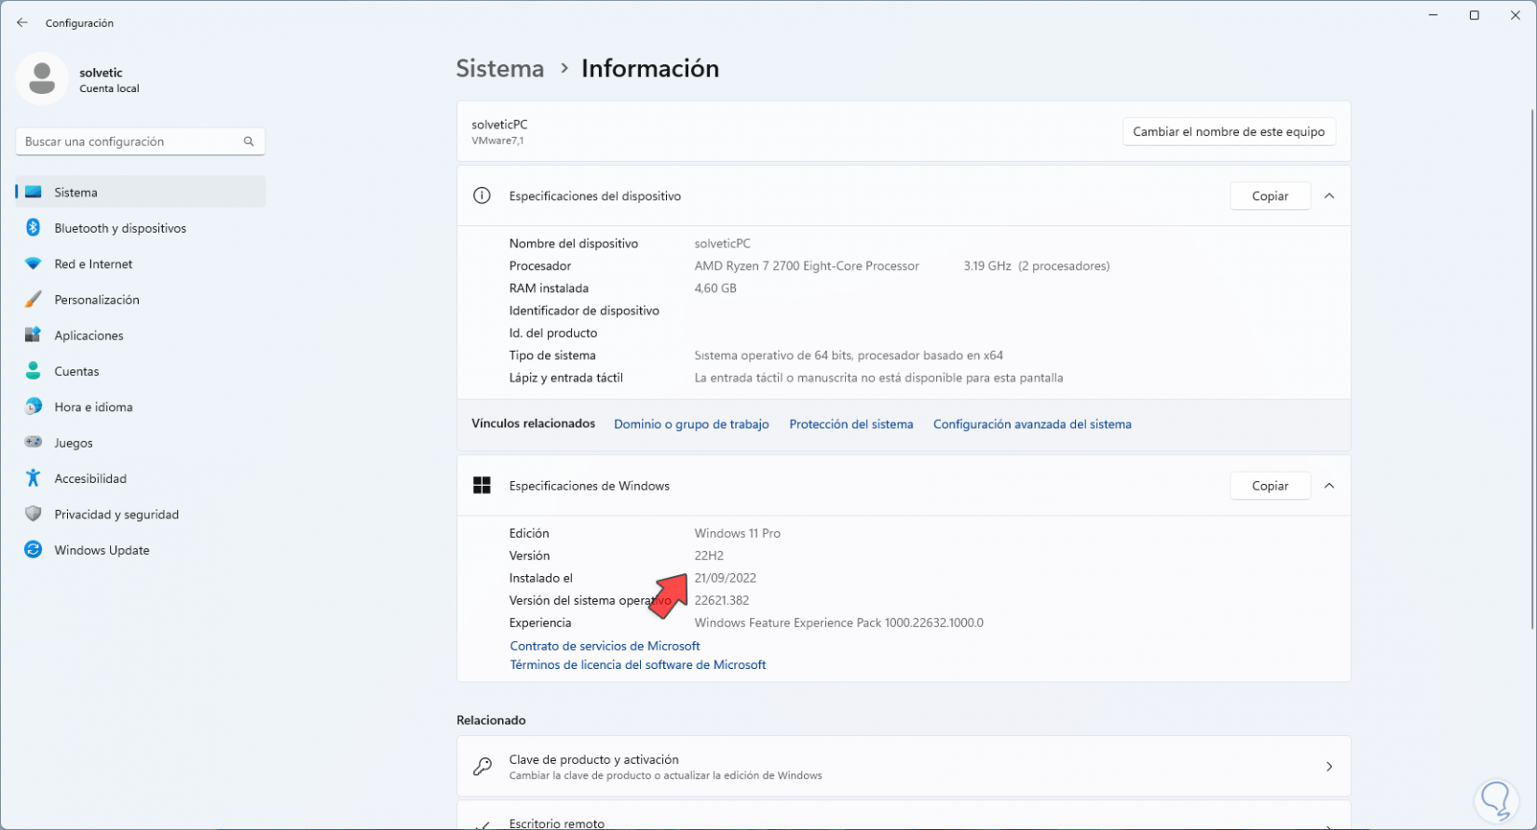The image size is (1537, 830).
Task: Click the Cuentas person icon
Action: tap(34, 370)
